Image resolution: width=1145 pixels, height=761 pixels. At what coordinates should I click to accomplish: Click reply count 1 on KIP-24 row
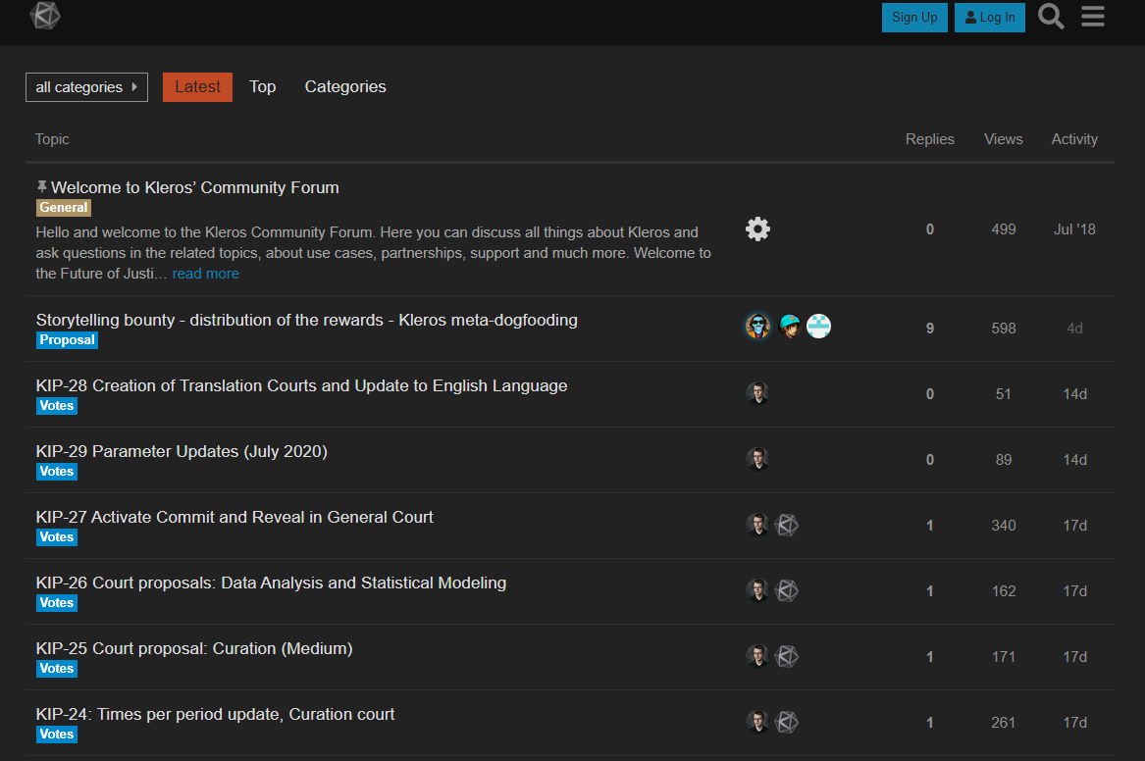[x=929, y=723]
